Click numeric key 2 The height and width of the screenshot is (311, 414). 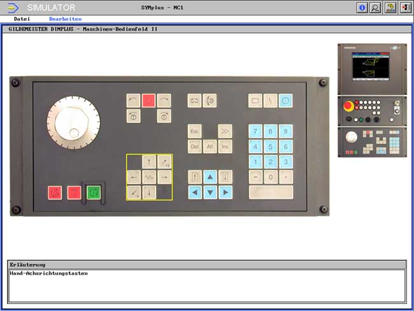click(x=270, y=162)
